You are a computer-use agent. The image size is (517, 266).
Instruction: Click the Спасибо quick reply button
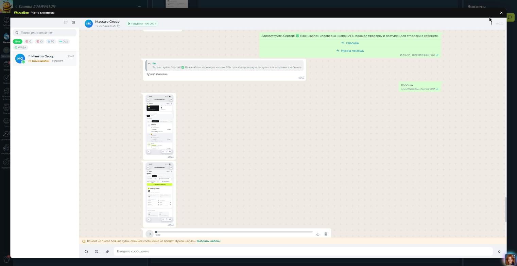(x=350, y=43)
